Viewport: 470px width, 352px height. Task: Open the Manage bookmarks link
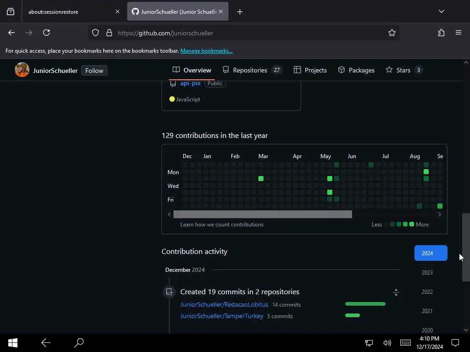(206, 51)
